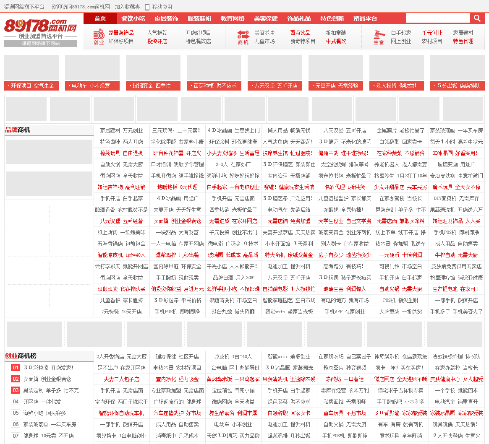
Task: Click the 加入收藏夹 link
Action: tap(128, 7)
